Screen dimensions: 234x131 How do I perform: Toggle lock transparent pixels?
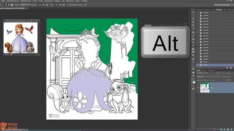point(205,80)
